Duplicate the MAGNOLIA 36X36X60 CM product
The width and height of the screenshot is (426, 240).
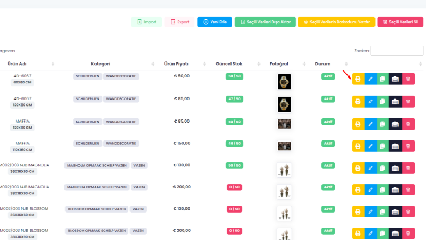point(382,168)
